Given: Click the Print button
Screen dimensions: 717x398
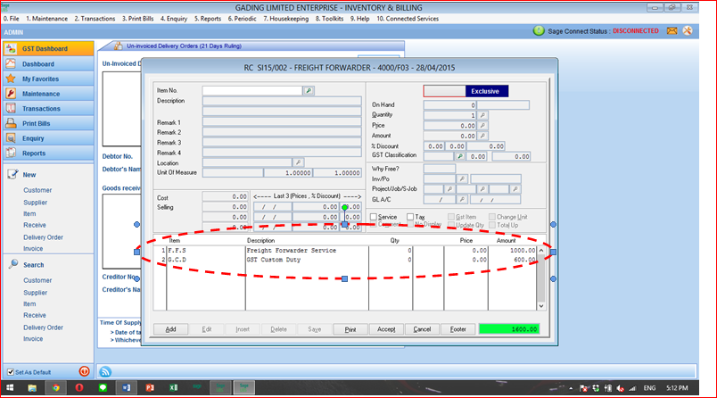Looking at the screenshot, I should pyautogui.click(x=350, y=329).
